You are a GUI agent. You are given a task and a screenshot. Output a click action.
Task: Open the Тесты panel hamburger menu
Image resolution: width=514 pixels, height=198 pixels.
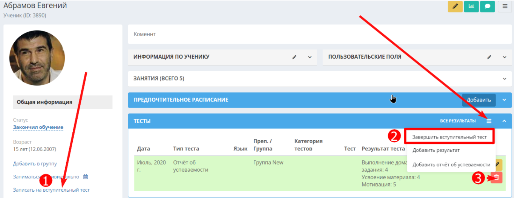point(489,121)
